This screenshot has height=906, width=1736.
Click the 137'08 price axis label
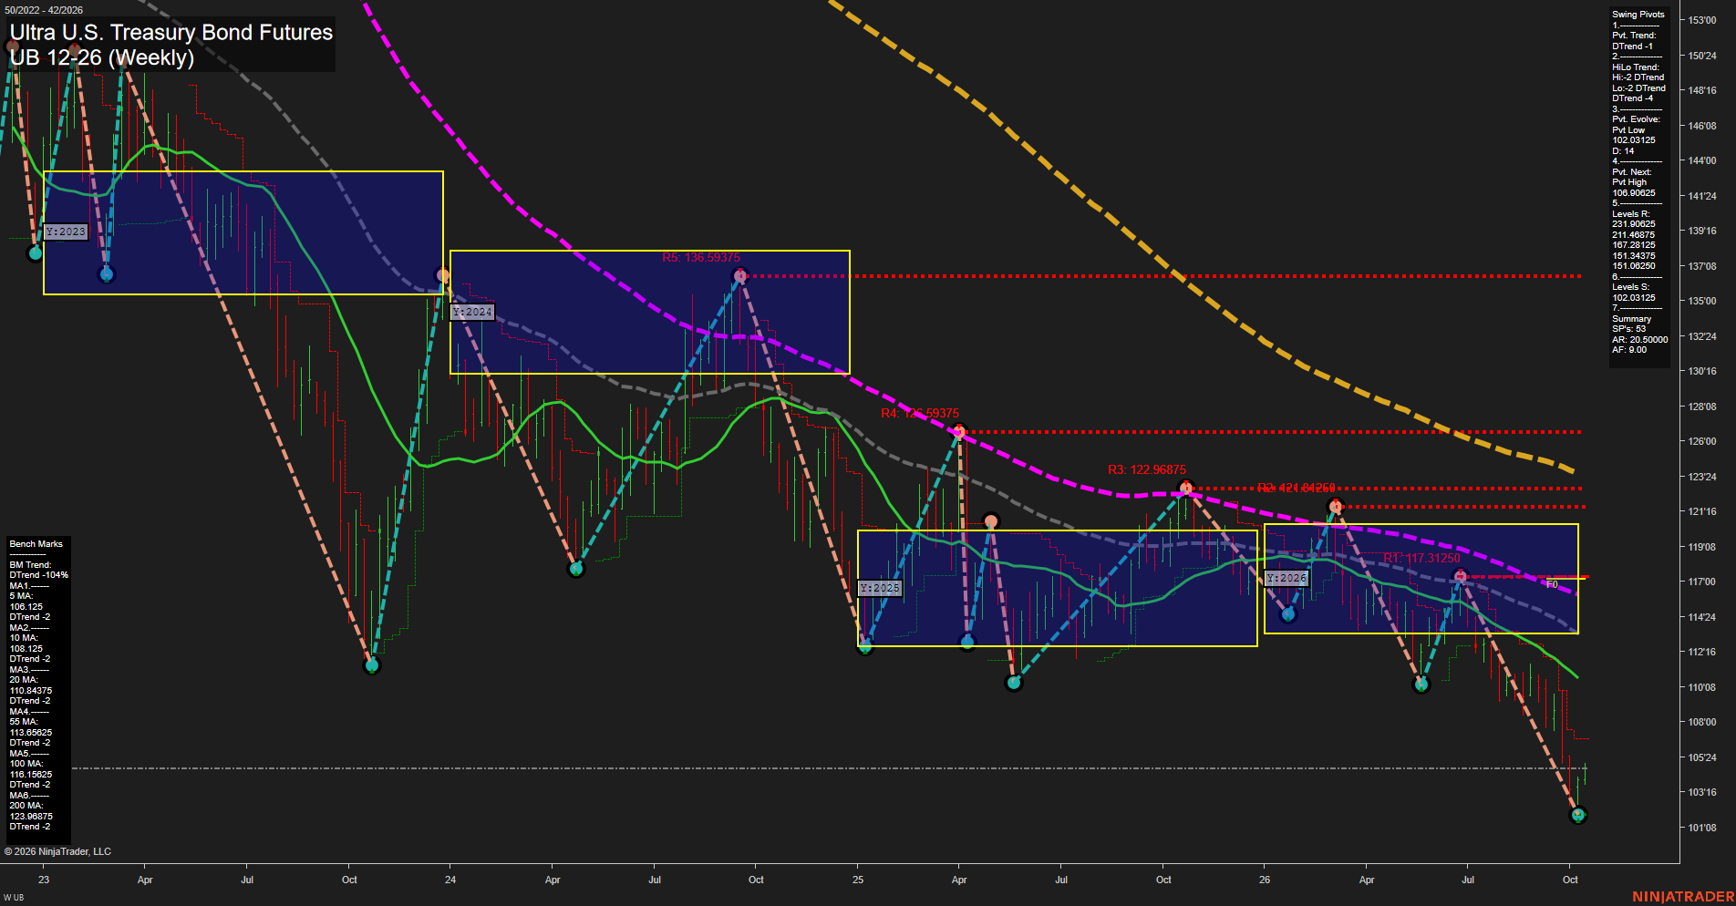click(x=1702, y=266)
